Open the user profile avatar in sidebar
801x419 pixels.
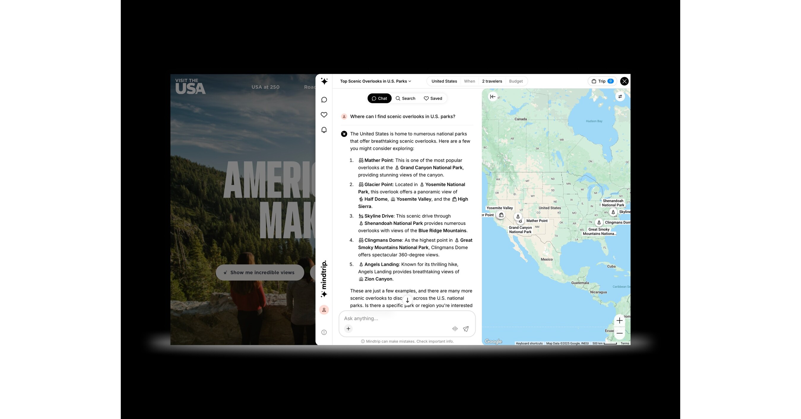click(x=324, y=310)
